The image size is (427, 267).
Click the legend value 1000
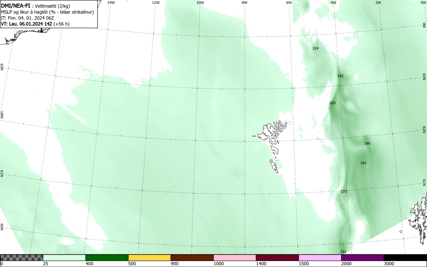click(x=218, y=264)
